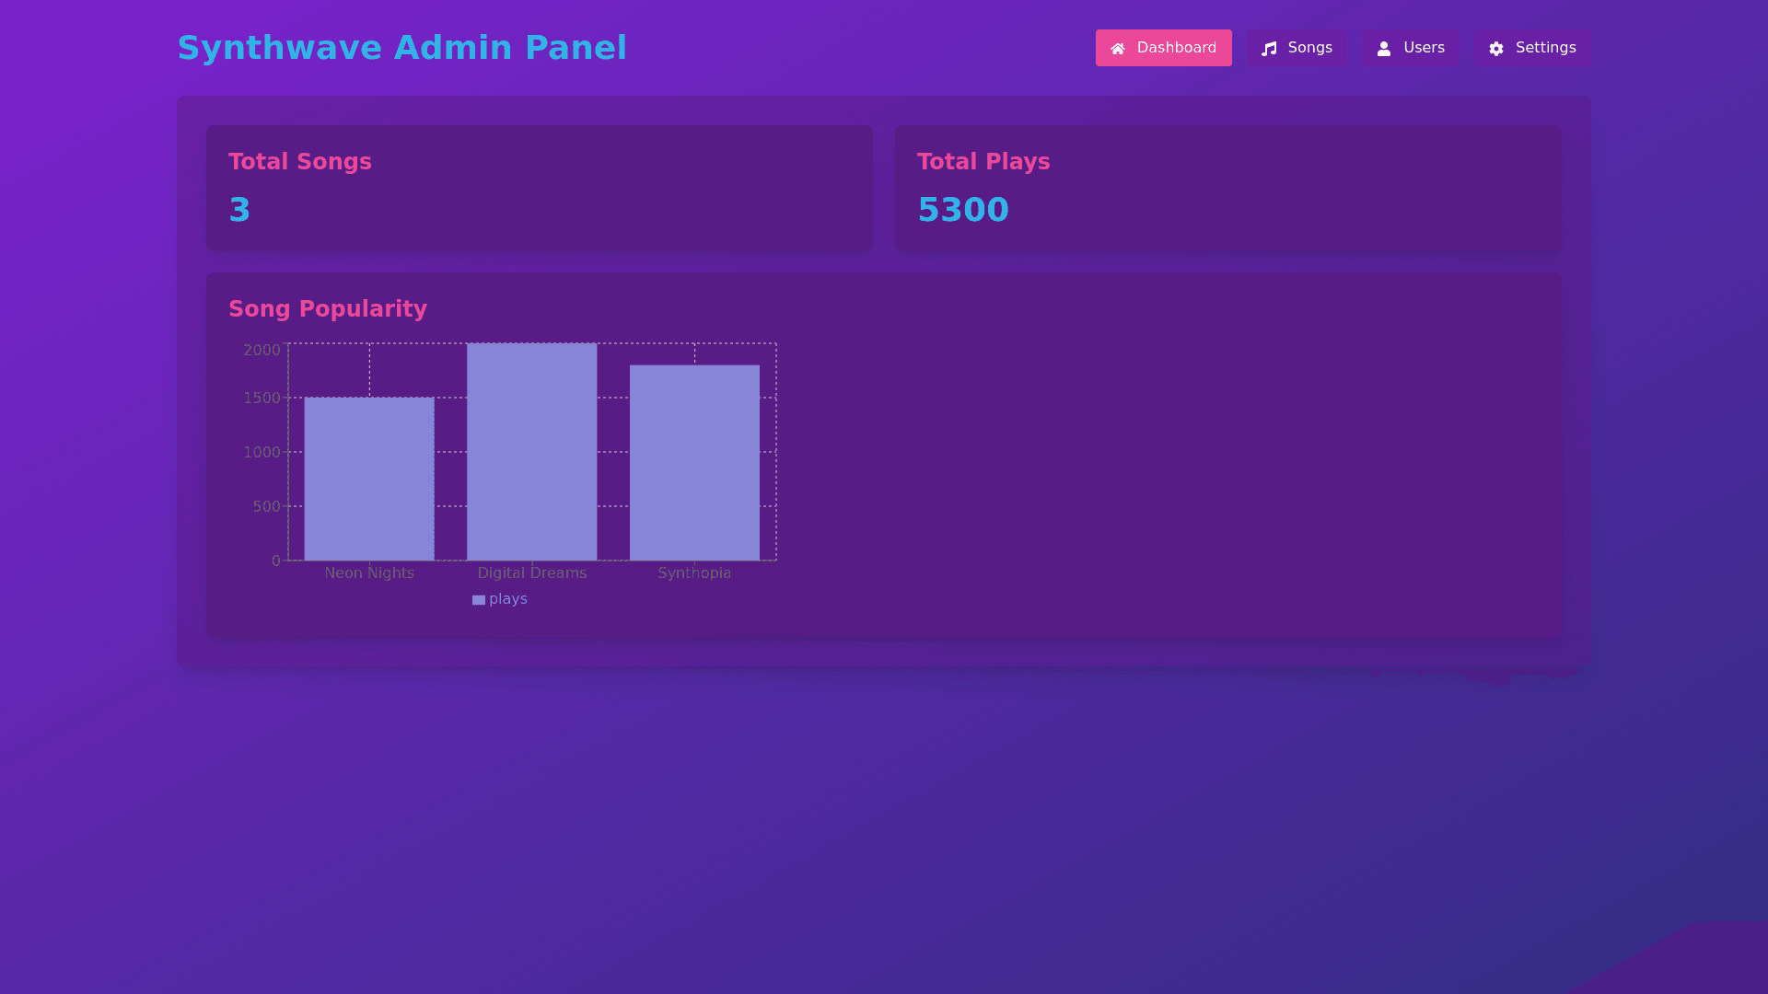
Task: Click the home icon in Dashboard button
Action: coord(1117,49)
